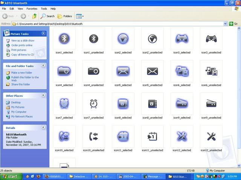Click View as a slide show

pos(23,40)
